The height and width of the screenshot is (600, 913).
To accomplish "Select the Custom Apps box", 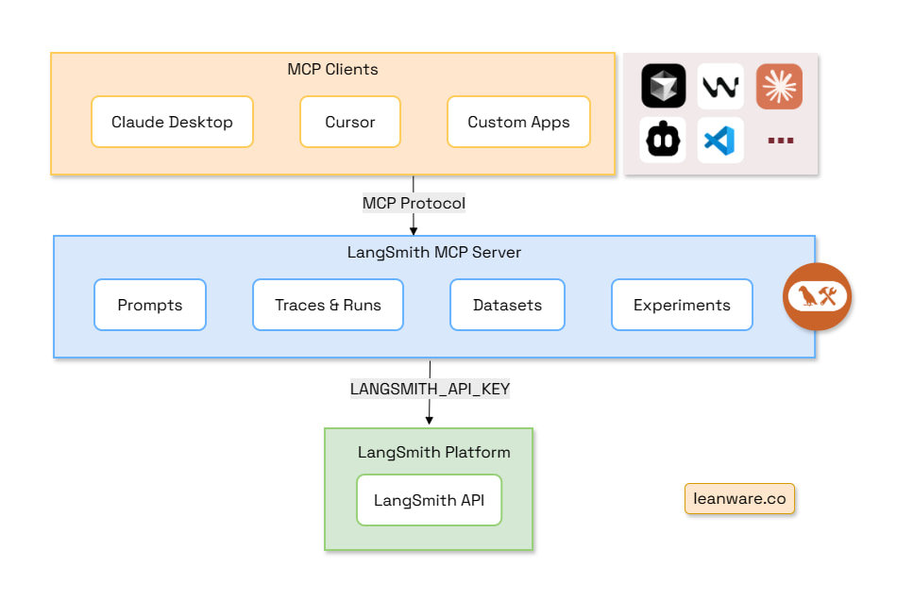I will coord(518,122).
